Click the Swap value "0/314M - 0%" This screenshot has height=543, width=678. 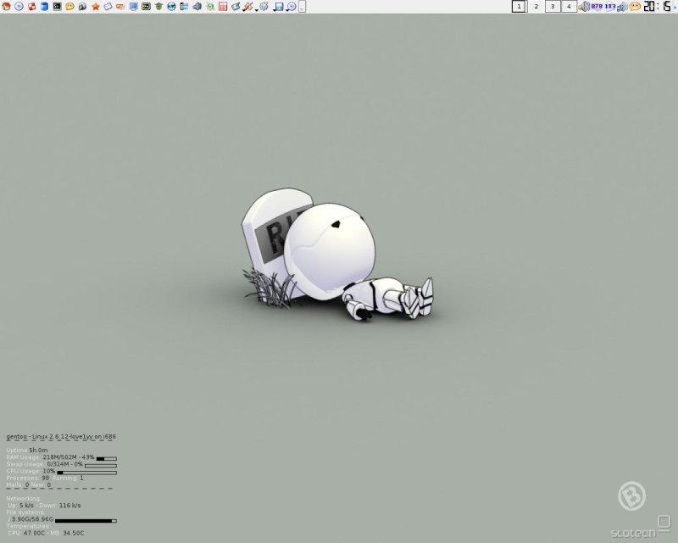tap(65, 464)
